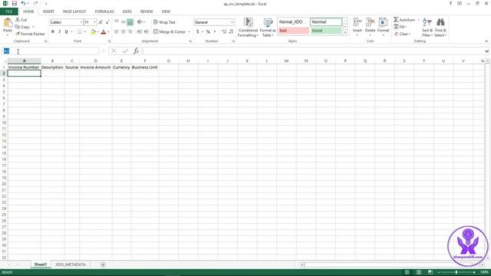Select column G header
Image resolution: width=491 pixels, height=276 pixels.
pyautogui.click(x=169, y=61)
